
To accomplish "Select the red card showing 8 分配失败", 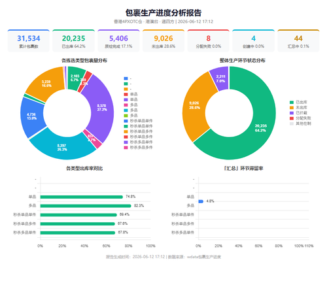I will click(209, 41).
